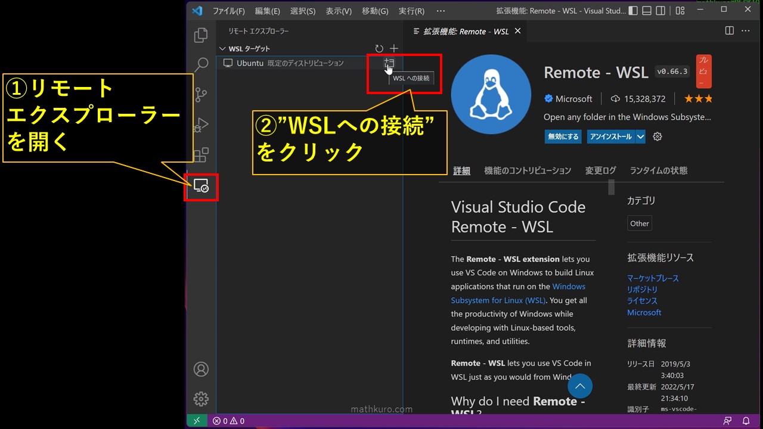The height and width of the screenshot is (429, 763).
Task: Click the install count 15,328,372
Action: pyautogui.click(x=638, y=99)
